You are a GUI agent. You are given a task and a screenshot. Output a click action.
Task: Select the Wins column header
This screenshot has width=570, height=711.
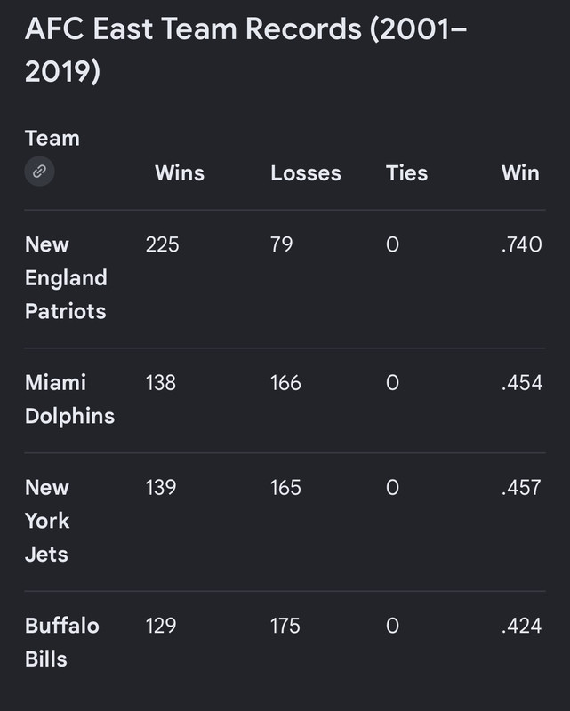tap(180, 173)
